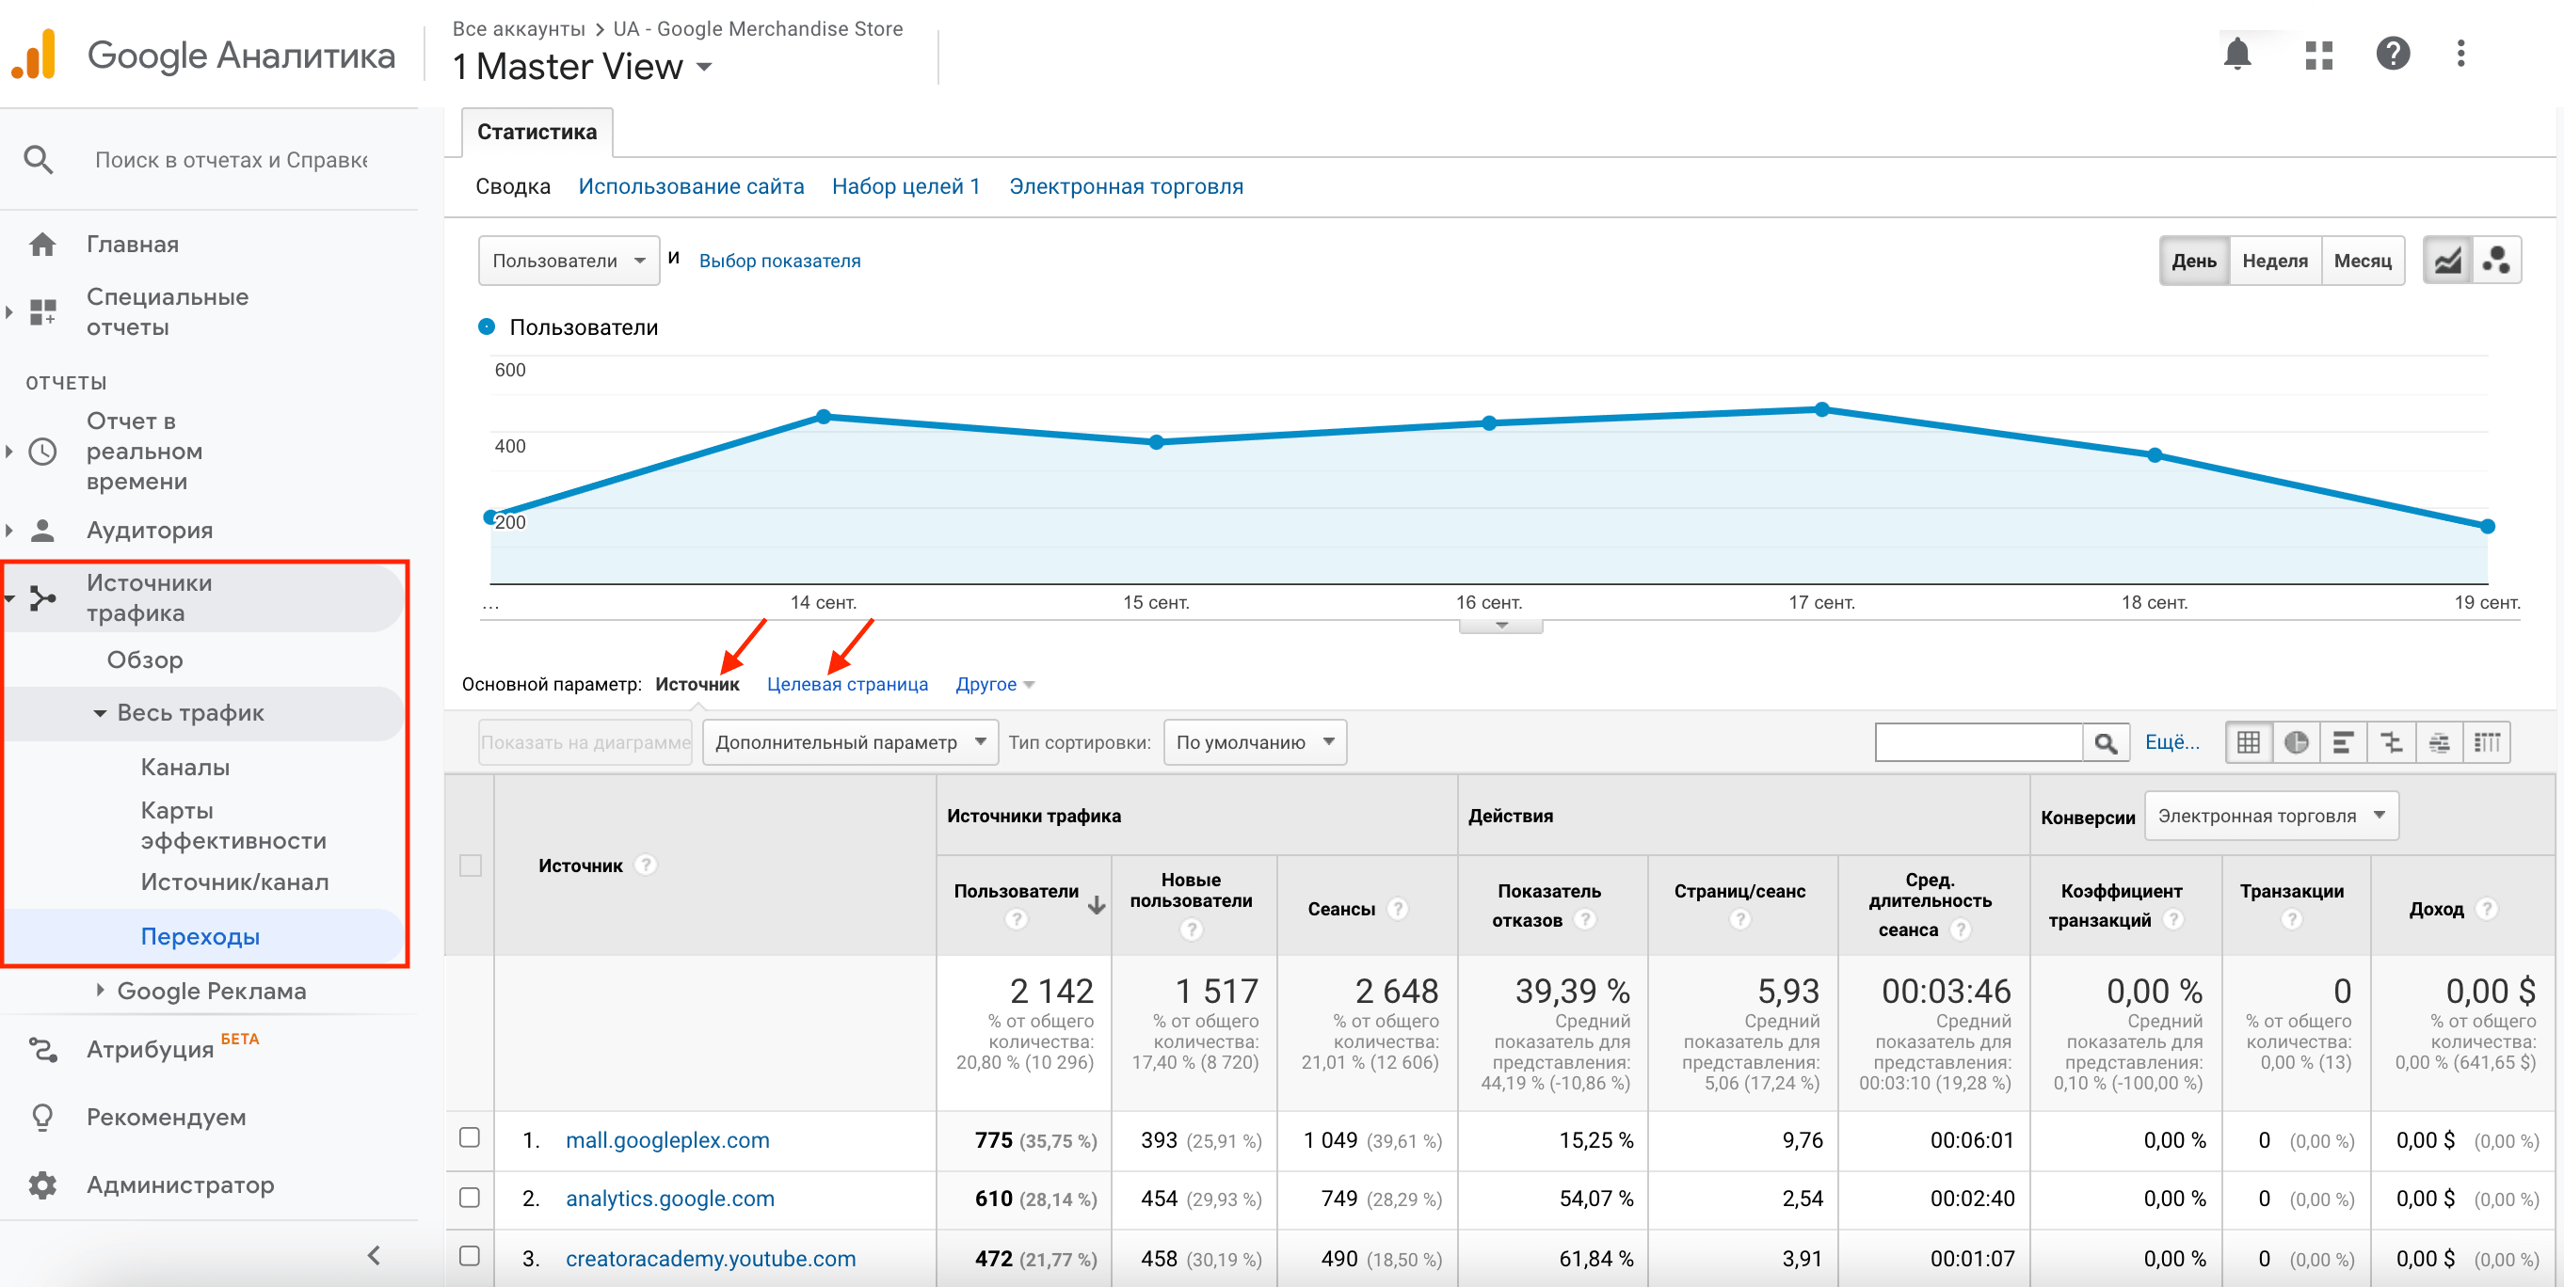
Task: Open Источник/канал in the sidebar
Action: click(x=234, y=882)
